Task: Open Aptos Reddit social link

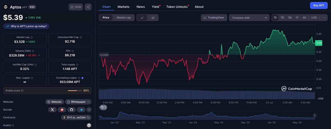Action: pos(62,109)
